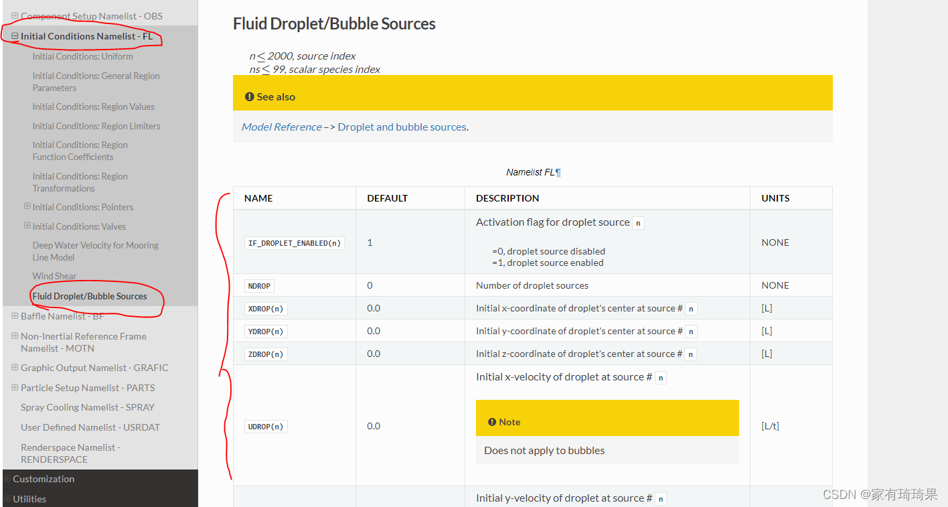Image resolution: width=948 pixels, height=507 pixels.
Task: Expand Initial Conditions: Pointers subtree
Action: pyautogui.click(x=27, y=206)
